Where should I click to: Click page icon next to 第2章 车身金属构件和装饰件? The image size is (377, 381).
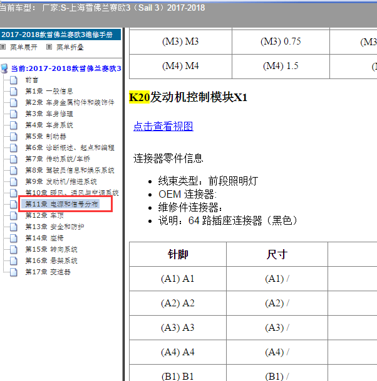[x=14, y=102]
